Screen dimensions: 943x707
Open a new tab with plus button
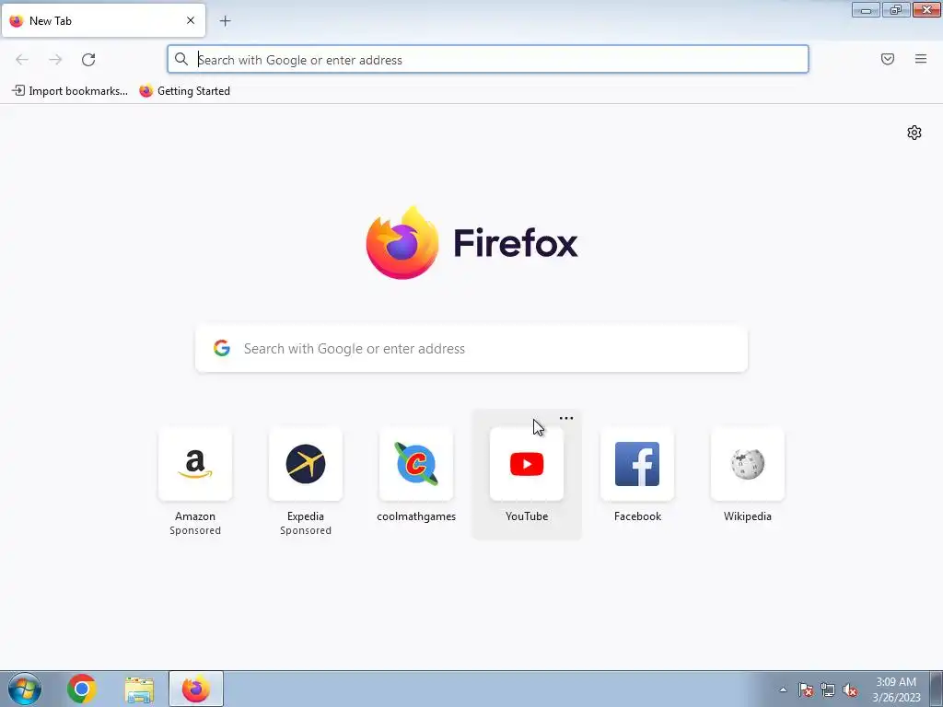225,21
